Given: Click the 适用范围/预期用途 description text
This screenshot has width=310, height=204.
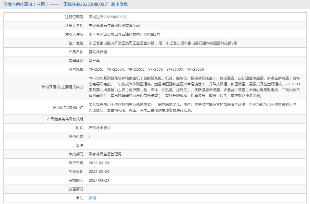Looking at the screenshot, I should pyautogui.click(x=194, y=107).
